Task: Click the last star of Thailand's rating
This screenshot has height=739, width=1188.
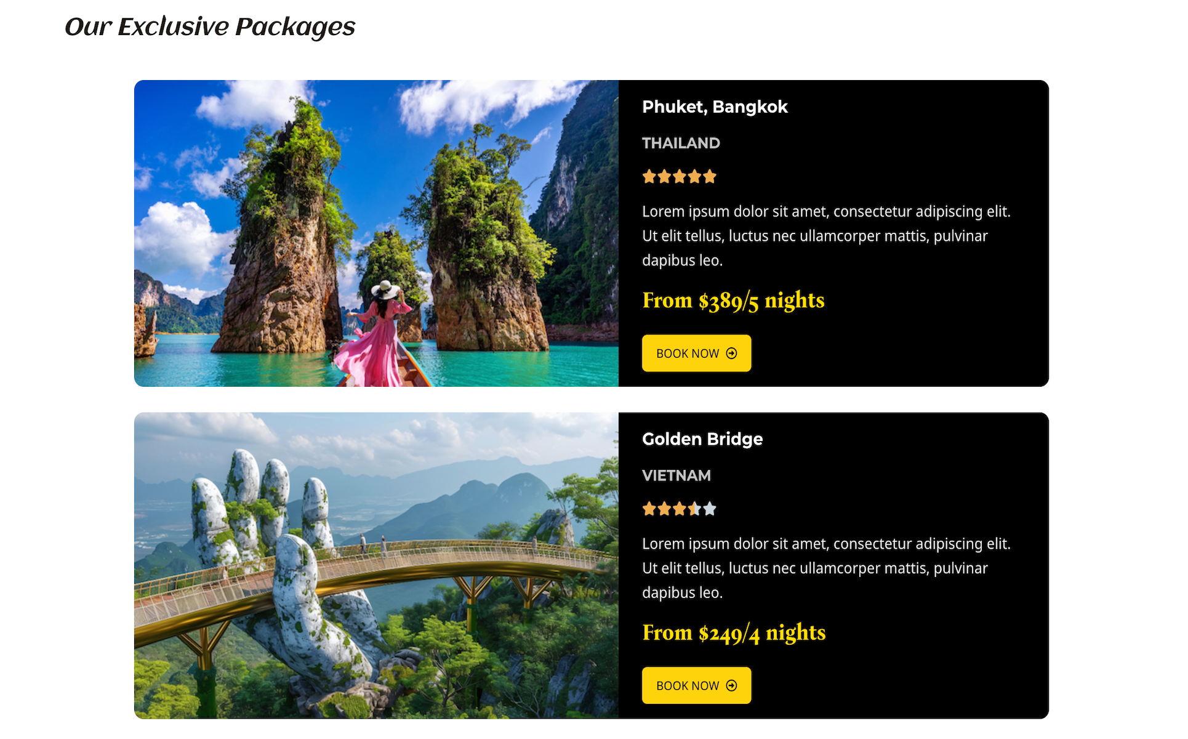Action: pyautogui.click(x=710, y=177)
